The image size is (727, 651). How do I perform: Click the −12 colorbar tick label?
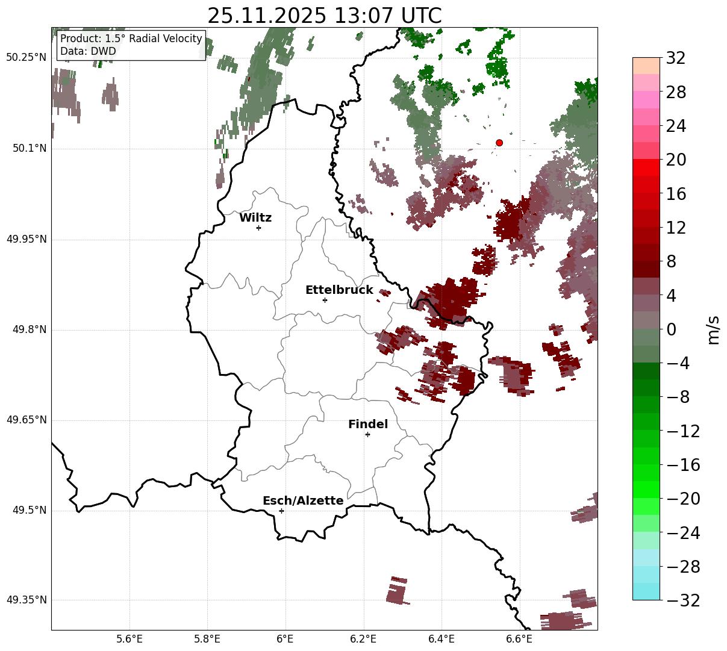click(683, 431)
